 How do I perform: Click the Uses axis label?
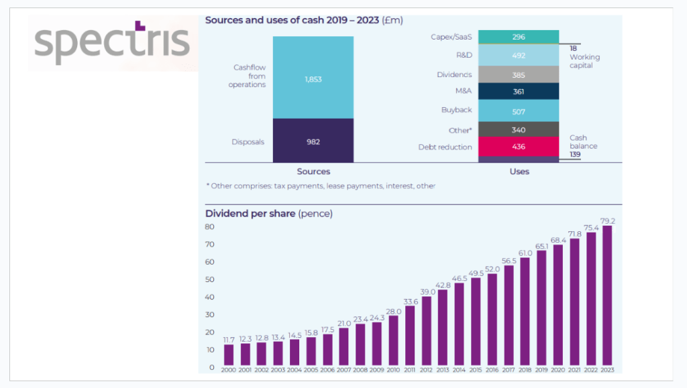point(519,172)
